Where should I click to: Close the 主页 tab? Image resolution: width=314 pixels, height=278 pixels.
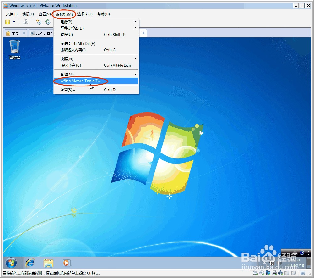point(24,33)
